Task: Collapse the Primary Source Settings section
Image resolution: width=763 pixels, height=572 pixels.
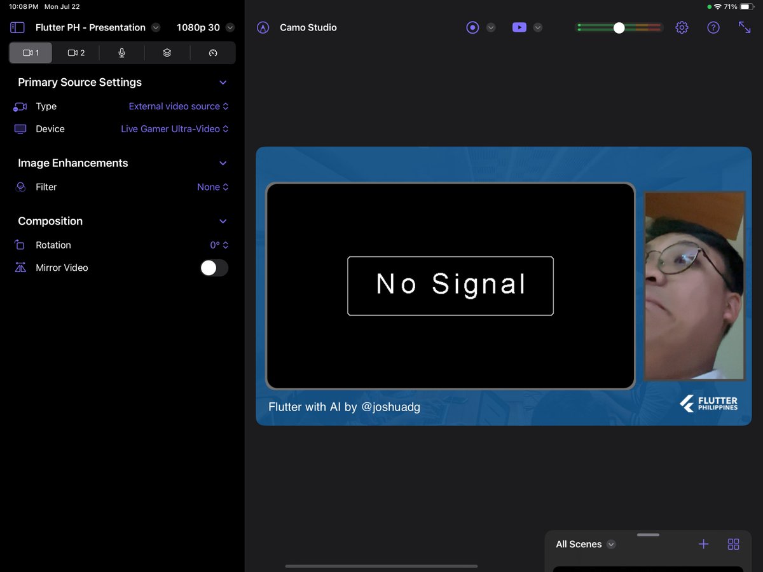Action: (223, 83)
